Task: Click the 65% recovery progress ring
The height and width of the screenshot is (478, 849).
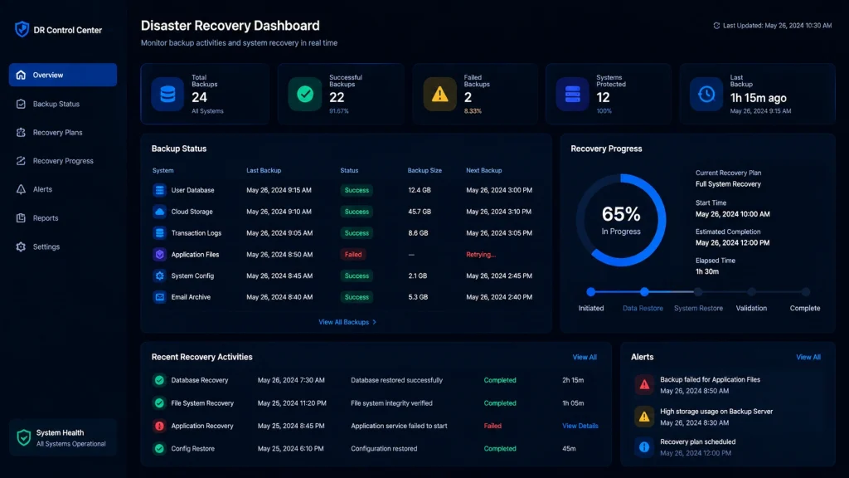Action: click(621, 220)
